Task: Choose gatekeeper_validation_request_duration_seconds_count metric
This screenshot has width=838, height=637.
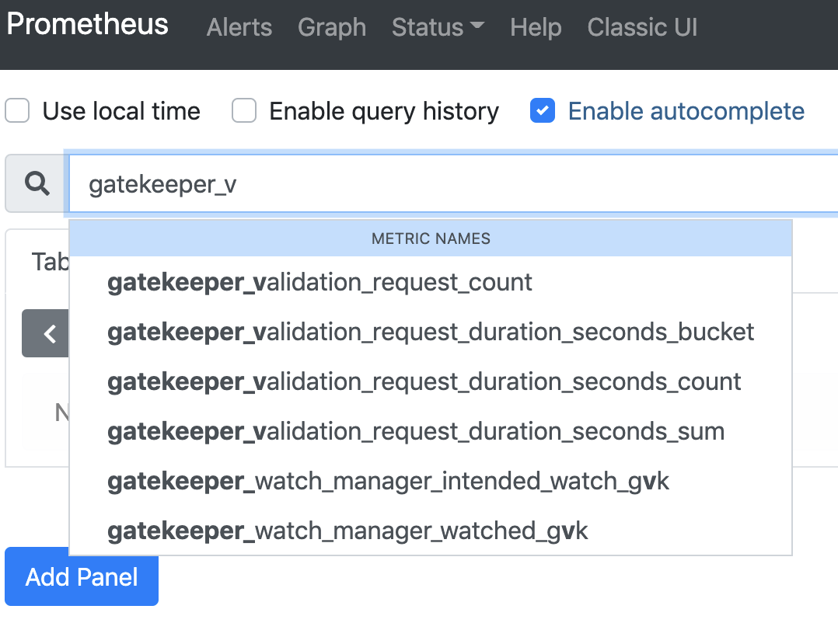Action: point(423,381)
